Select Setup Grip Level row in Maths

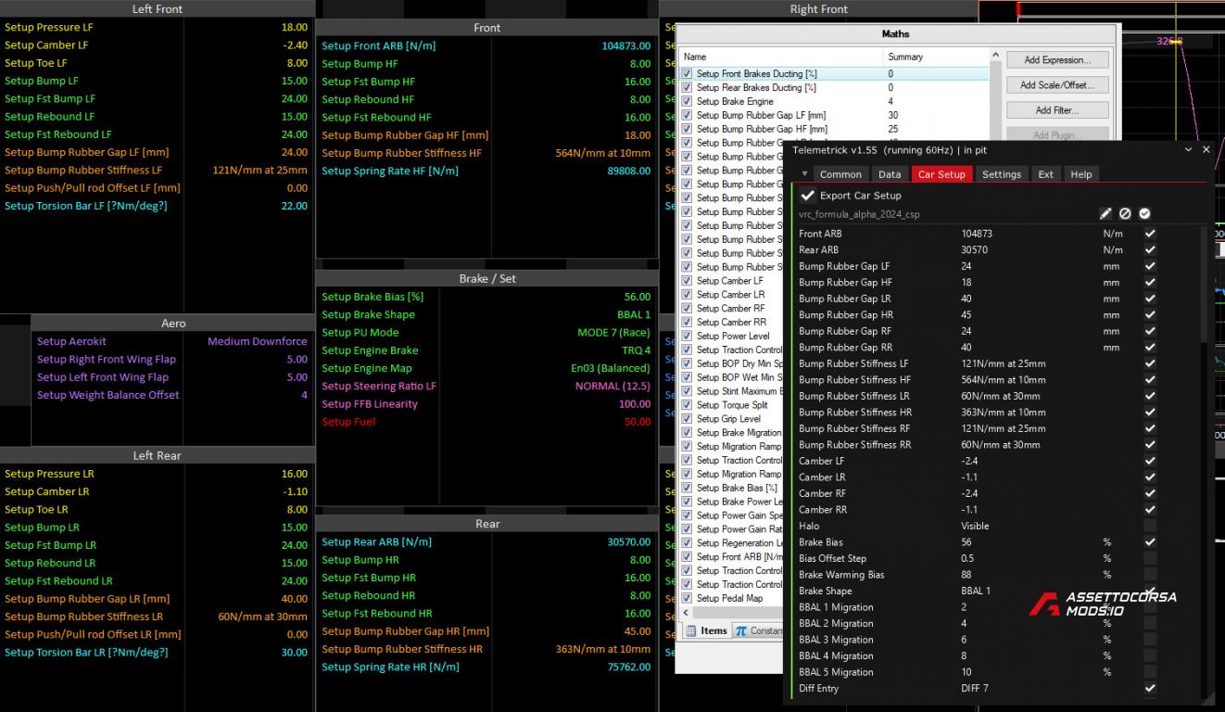pyautogui.click(x=732, y=419)
